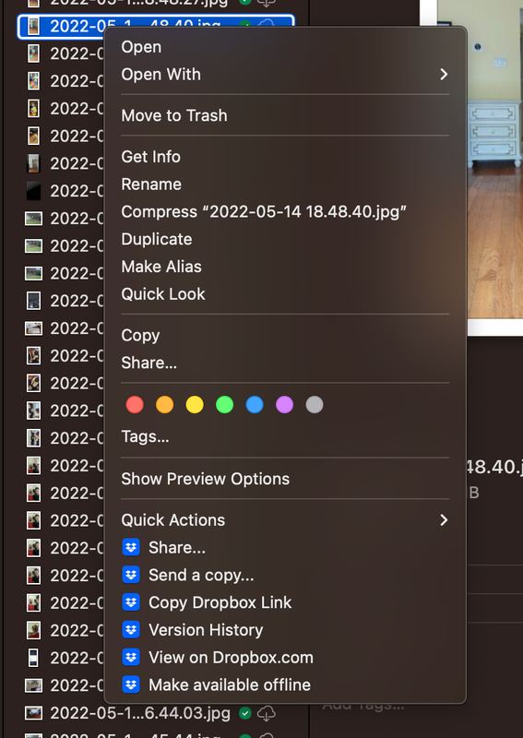
Task: Expand the Quick Actions submenu arrow
Action: pos(444,520)
